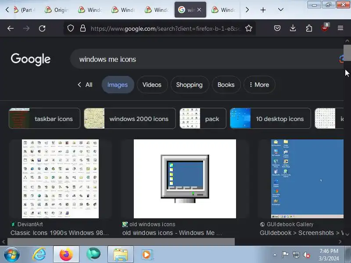Open the Action Center flag icon
Viewport: 351px width, 263px height.
[x=285, y=255]
